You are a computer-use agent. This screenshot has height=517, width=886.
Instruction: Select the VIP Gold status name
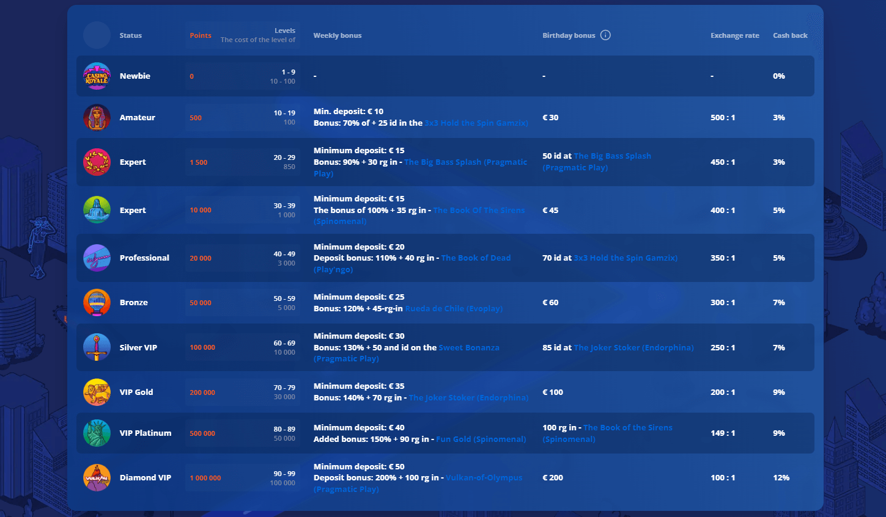(x=136, y=392)
